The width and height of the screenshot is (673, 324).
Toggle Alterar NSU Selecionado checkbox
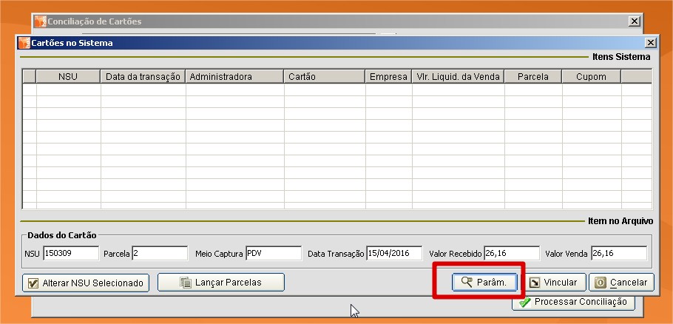coord(33,283)
